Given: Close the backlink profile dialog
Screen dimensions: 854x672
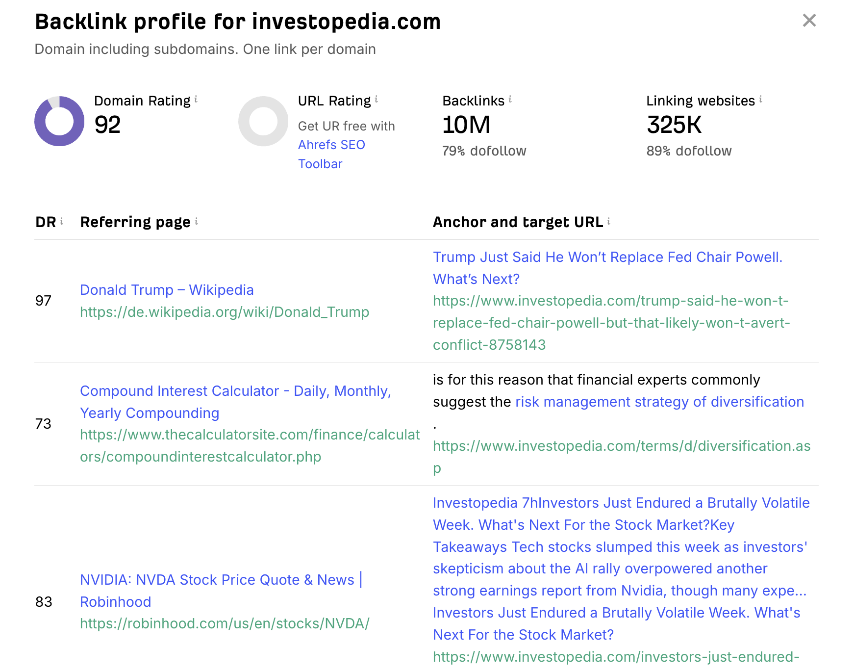Looking at the screenshot, I should (808, 21).
